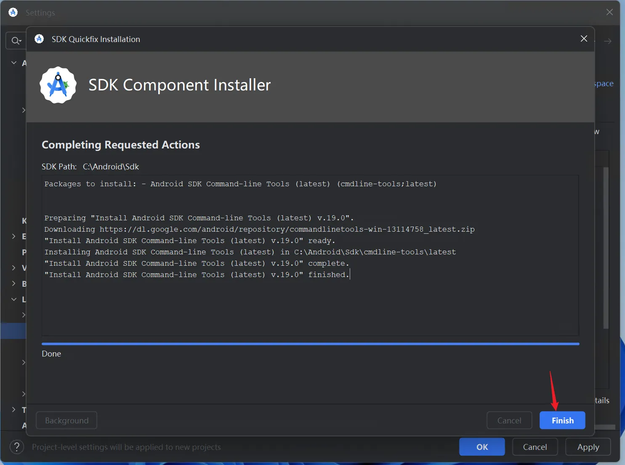Click the vertical scrollbar in Settings panel
The width and height of the screenshot is (625, 465).
pyautogui.click(x=606, y=248)
